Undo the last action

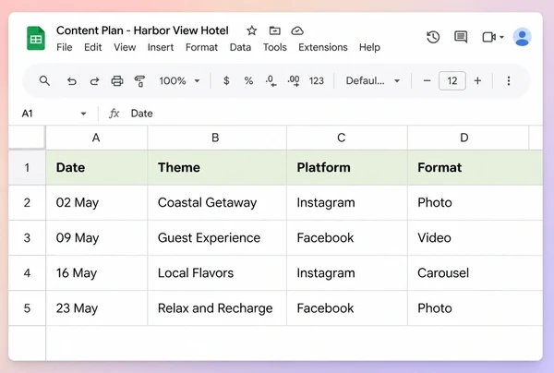tap(72, 81)
